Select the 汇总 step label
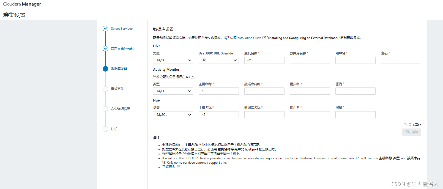 coord(114,129)
